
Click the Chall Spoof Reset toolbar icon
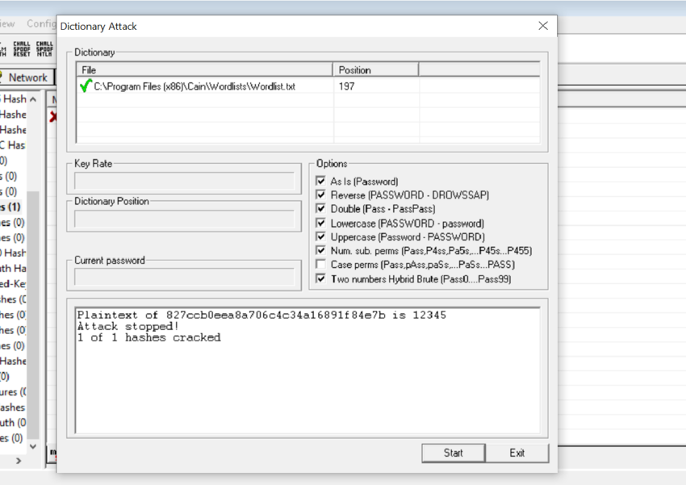[22, 49]
